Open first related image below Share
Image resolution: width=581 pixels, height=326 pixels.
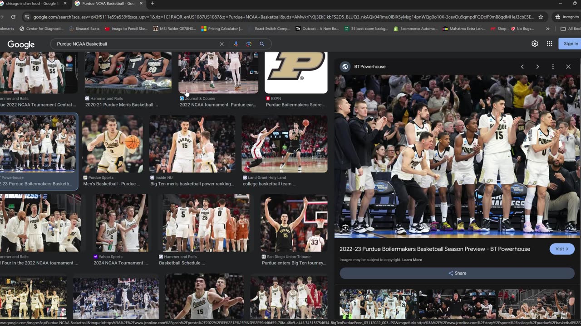pyautogui.click(x=378, y=304)
